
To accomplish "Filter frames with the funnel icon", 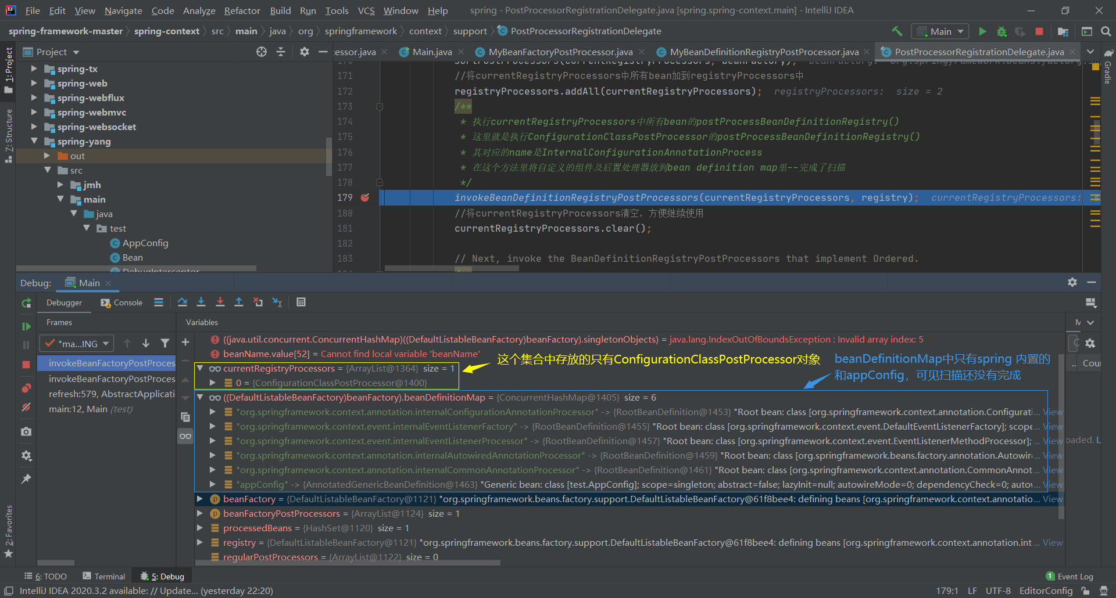I will 165,343.
